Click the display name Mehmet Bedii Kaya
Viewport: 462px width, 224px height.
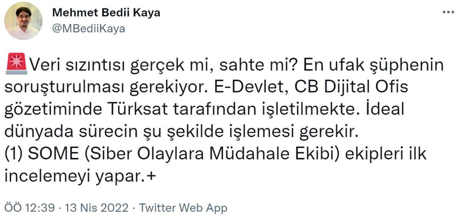106,12
